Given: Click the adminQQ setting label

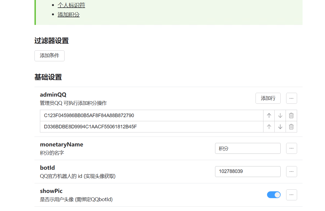Looking at the screenshot, I should click(53, 95).
